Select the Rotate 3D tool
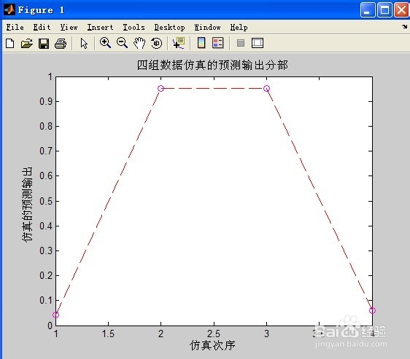The image size is (410, 359). click(156, 43)
